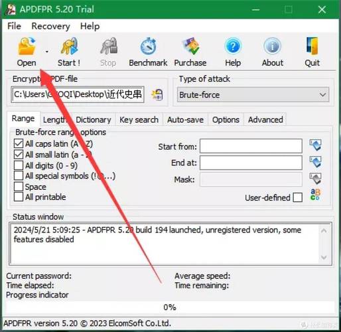The image size is (341, 332).
Task: Run the Benchmark stopwatch icon
Action: tap(148, 46)
